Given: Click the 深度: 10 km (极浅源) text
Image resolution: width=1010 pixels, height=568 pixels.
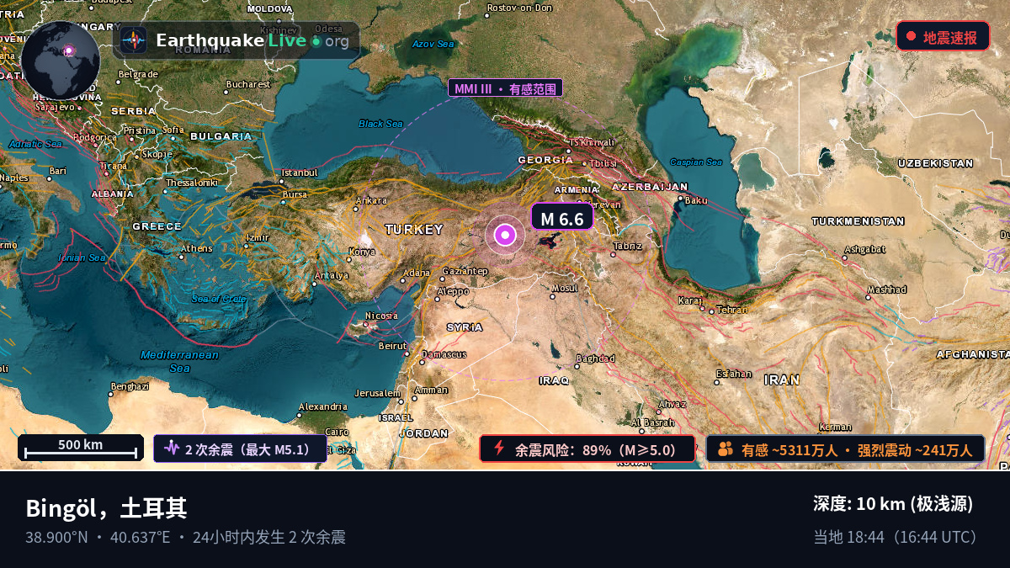Looking at the screenshot, I should [893, 503].
